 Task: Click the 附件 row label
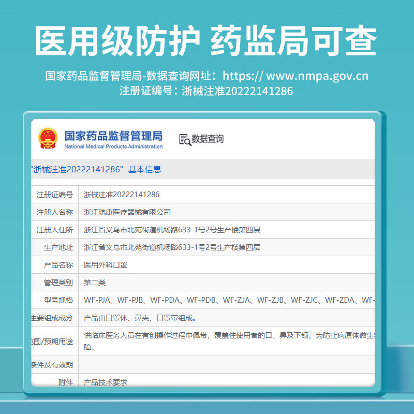pyautogui.click(x=66, y=382)
